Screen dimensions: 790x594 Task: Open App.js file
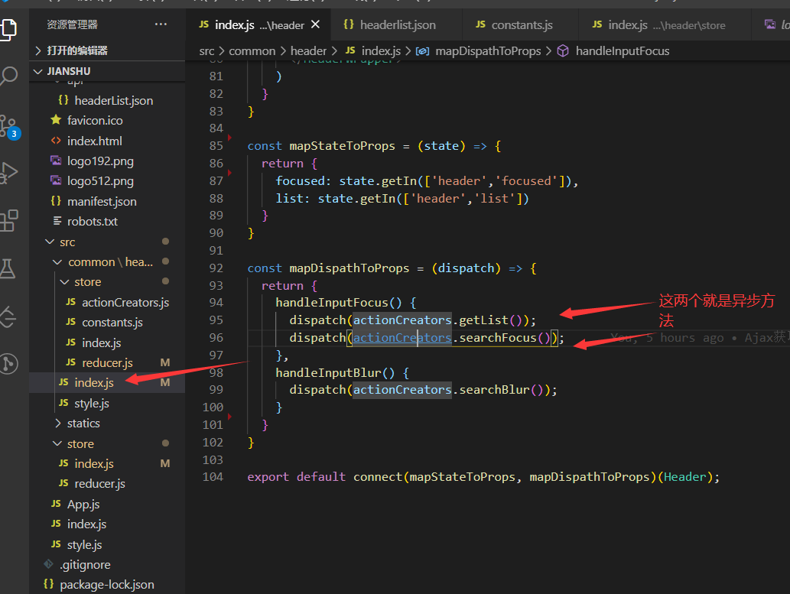pyautogui.click(x=107, y=505)
